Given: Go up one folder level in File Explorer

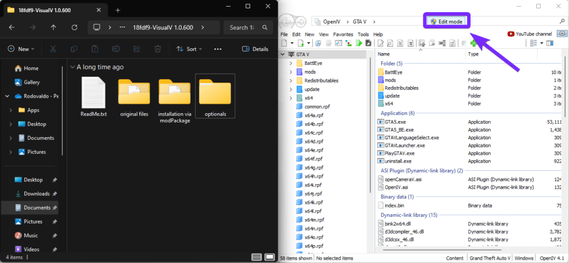Looking at the screenshot, I should (54, 28).
